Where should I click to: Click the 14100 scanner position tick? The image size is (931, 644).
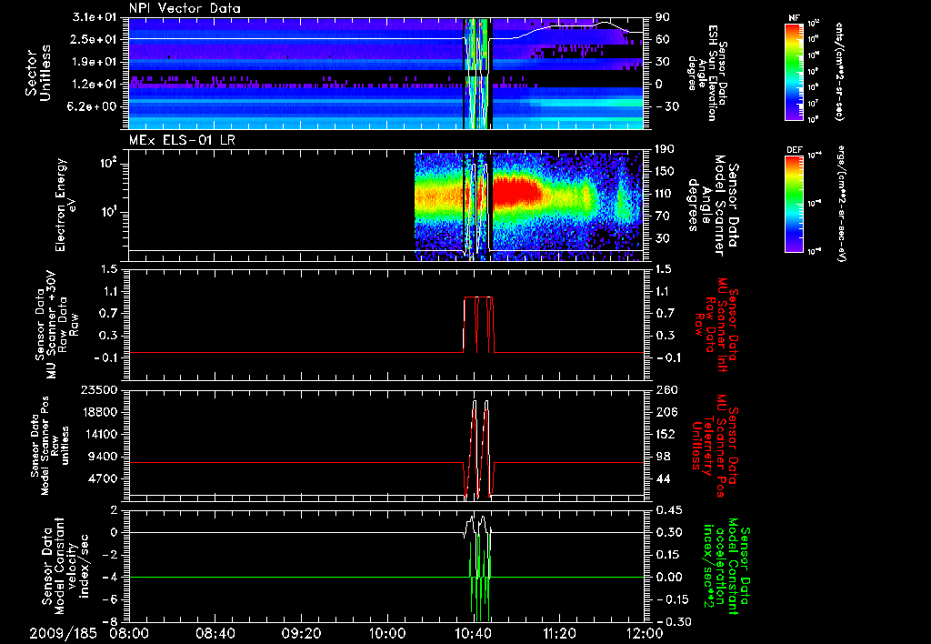99,434
